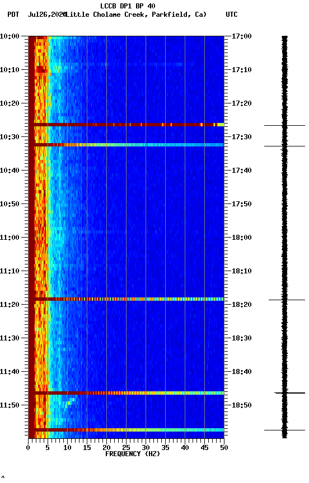
Task: Click the 40 Hz frequency axis label
Action: (185, 448)
